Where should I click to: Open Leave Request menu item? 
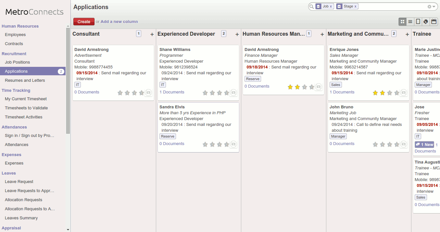coord(19,182)
